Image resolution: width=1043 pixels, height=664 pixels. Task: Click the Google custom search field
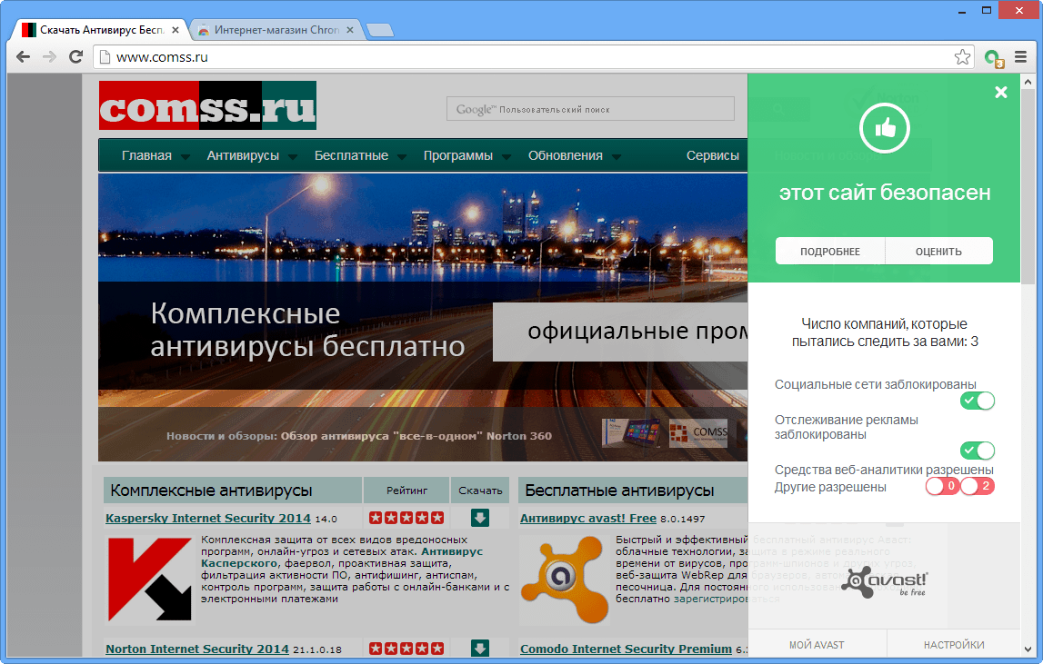591,109
